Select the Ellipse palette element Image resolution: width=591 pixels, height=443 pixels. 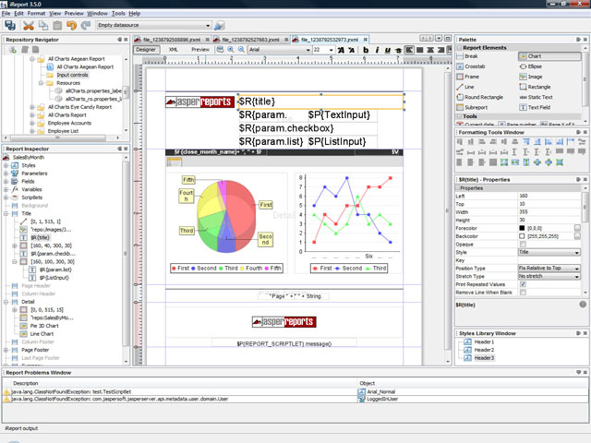[531, 66]
